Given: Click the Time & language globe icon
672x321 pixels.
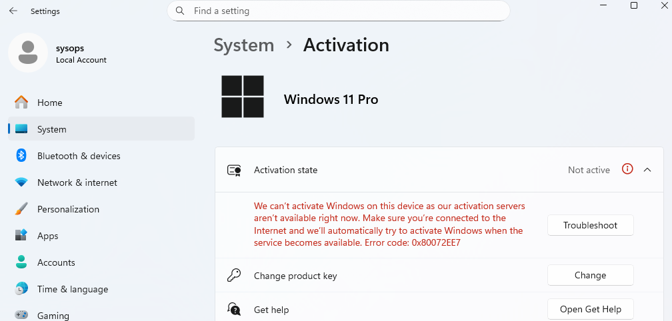Looking at the screenshot, I should 21,289.
